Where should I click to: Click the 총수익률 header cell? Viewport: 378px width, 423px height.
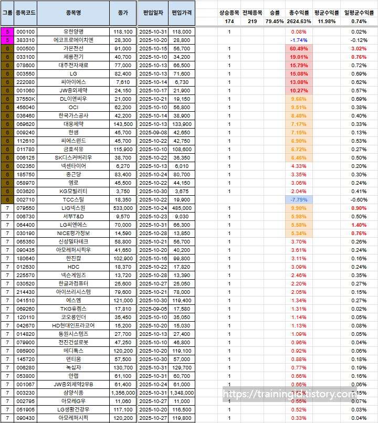(x=299, y=13)
